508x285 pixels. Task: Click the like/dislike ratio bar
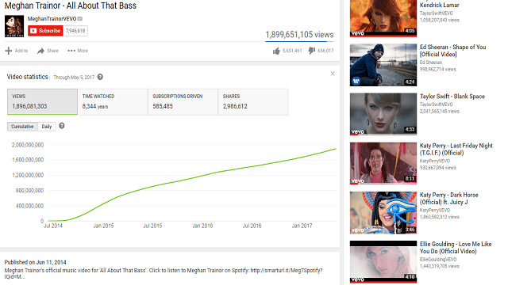click(x=300, y=41)
